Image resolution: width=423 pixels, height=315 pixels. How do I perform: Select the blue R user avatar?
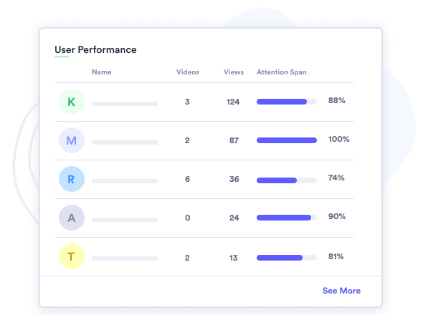[72, 179]
